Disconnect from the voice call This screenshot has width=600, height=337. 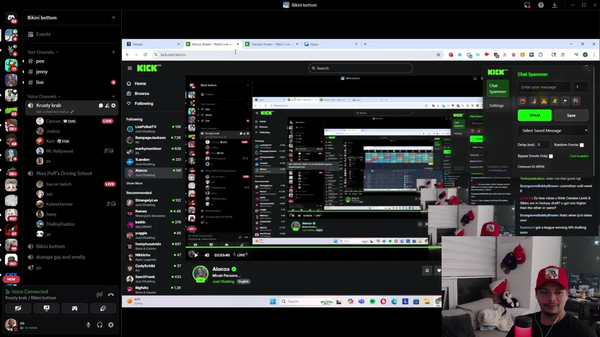coord(111,294)
